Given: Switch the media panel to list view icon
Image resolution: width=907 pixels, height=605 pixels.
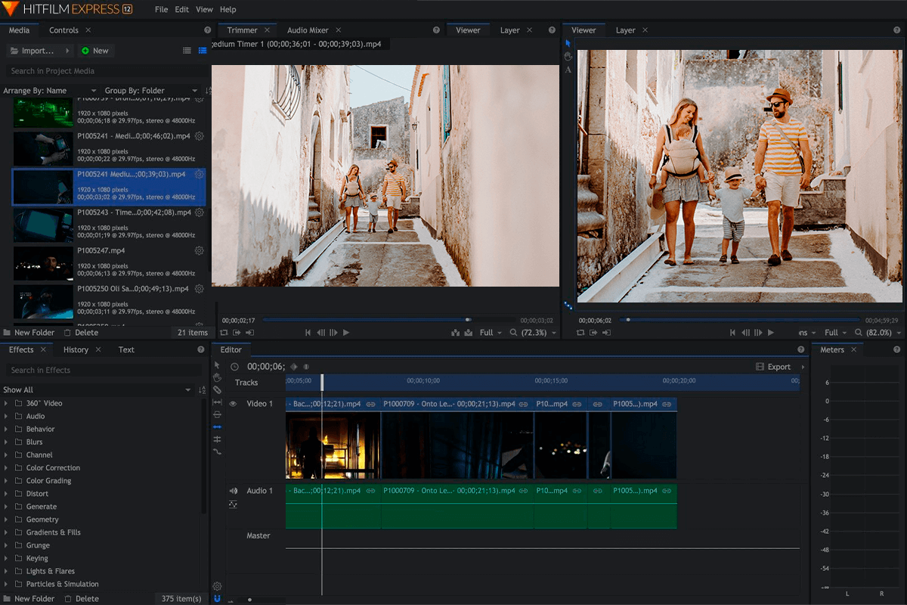Looking at the screenshot, I should (x=187, y=51).
